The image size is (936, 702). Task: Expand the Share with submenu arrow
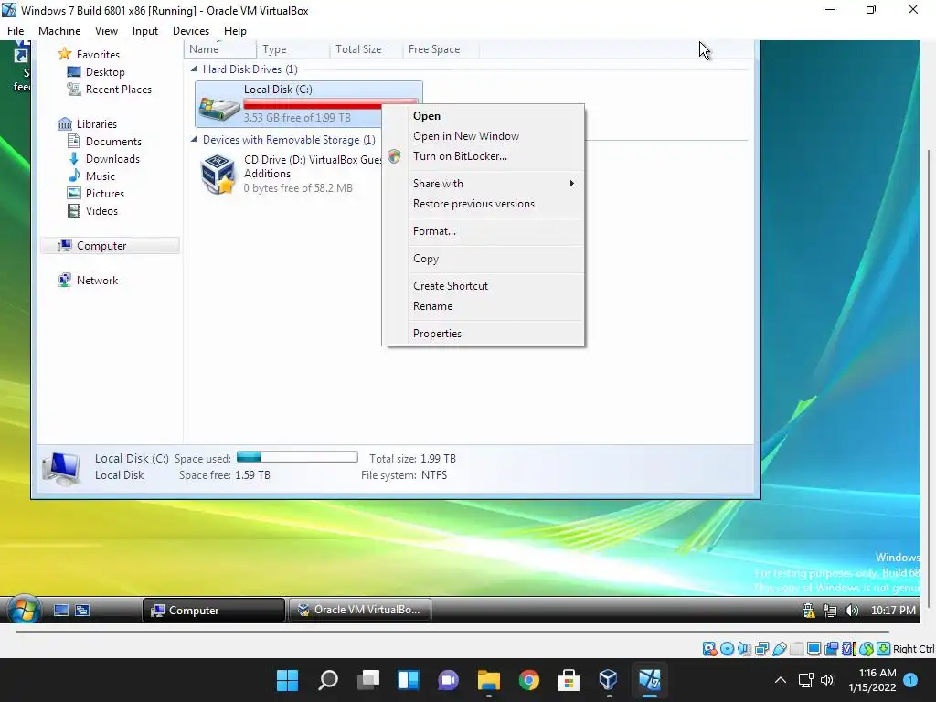click(x=572, y=183)
